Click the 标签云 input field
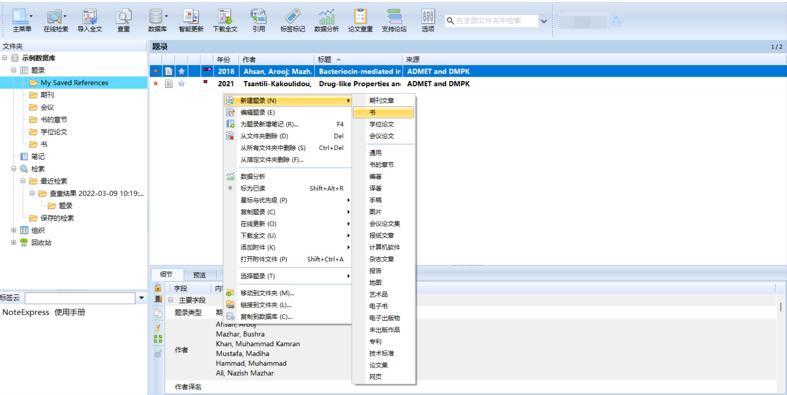Image resolution: width=787 pixels, height=395 pixels. [80, 298]
